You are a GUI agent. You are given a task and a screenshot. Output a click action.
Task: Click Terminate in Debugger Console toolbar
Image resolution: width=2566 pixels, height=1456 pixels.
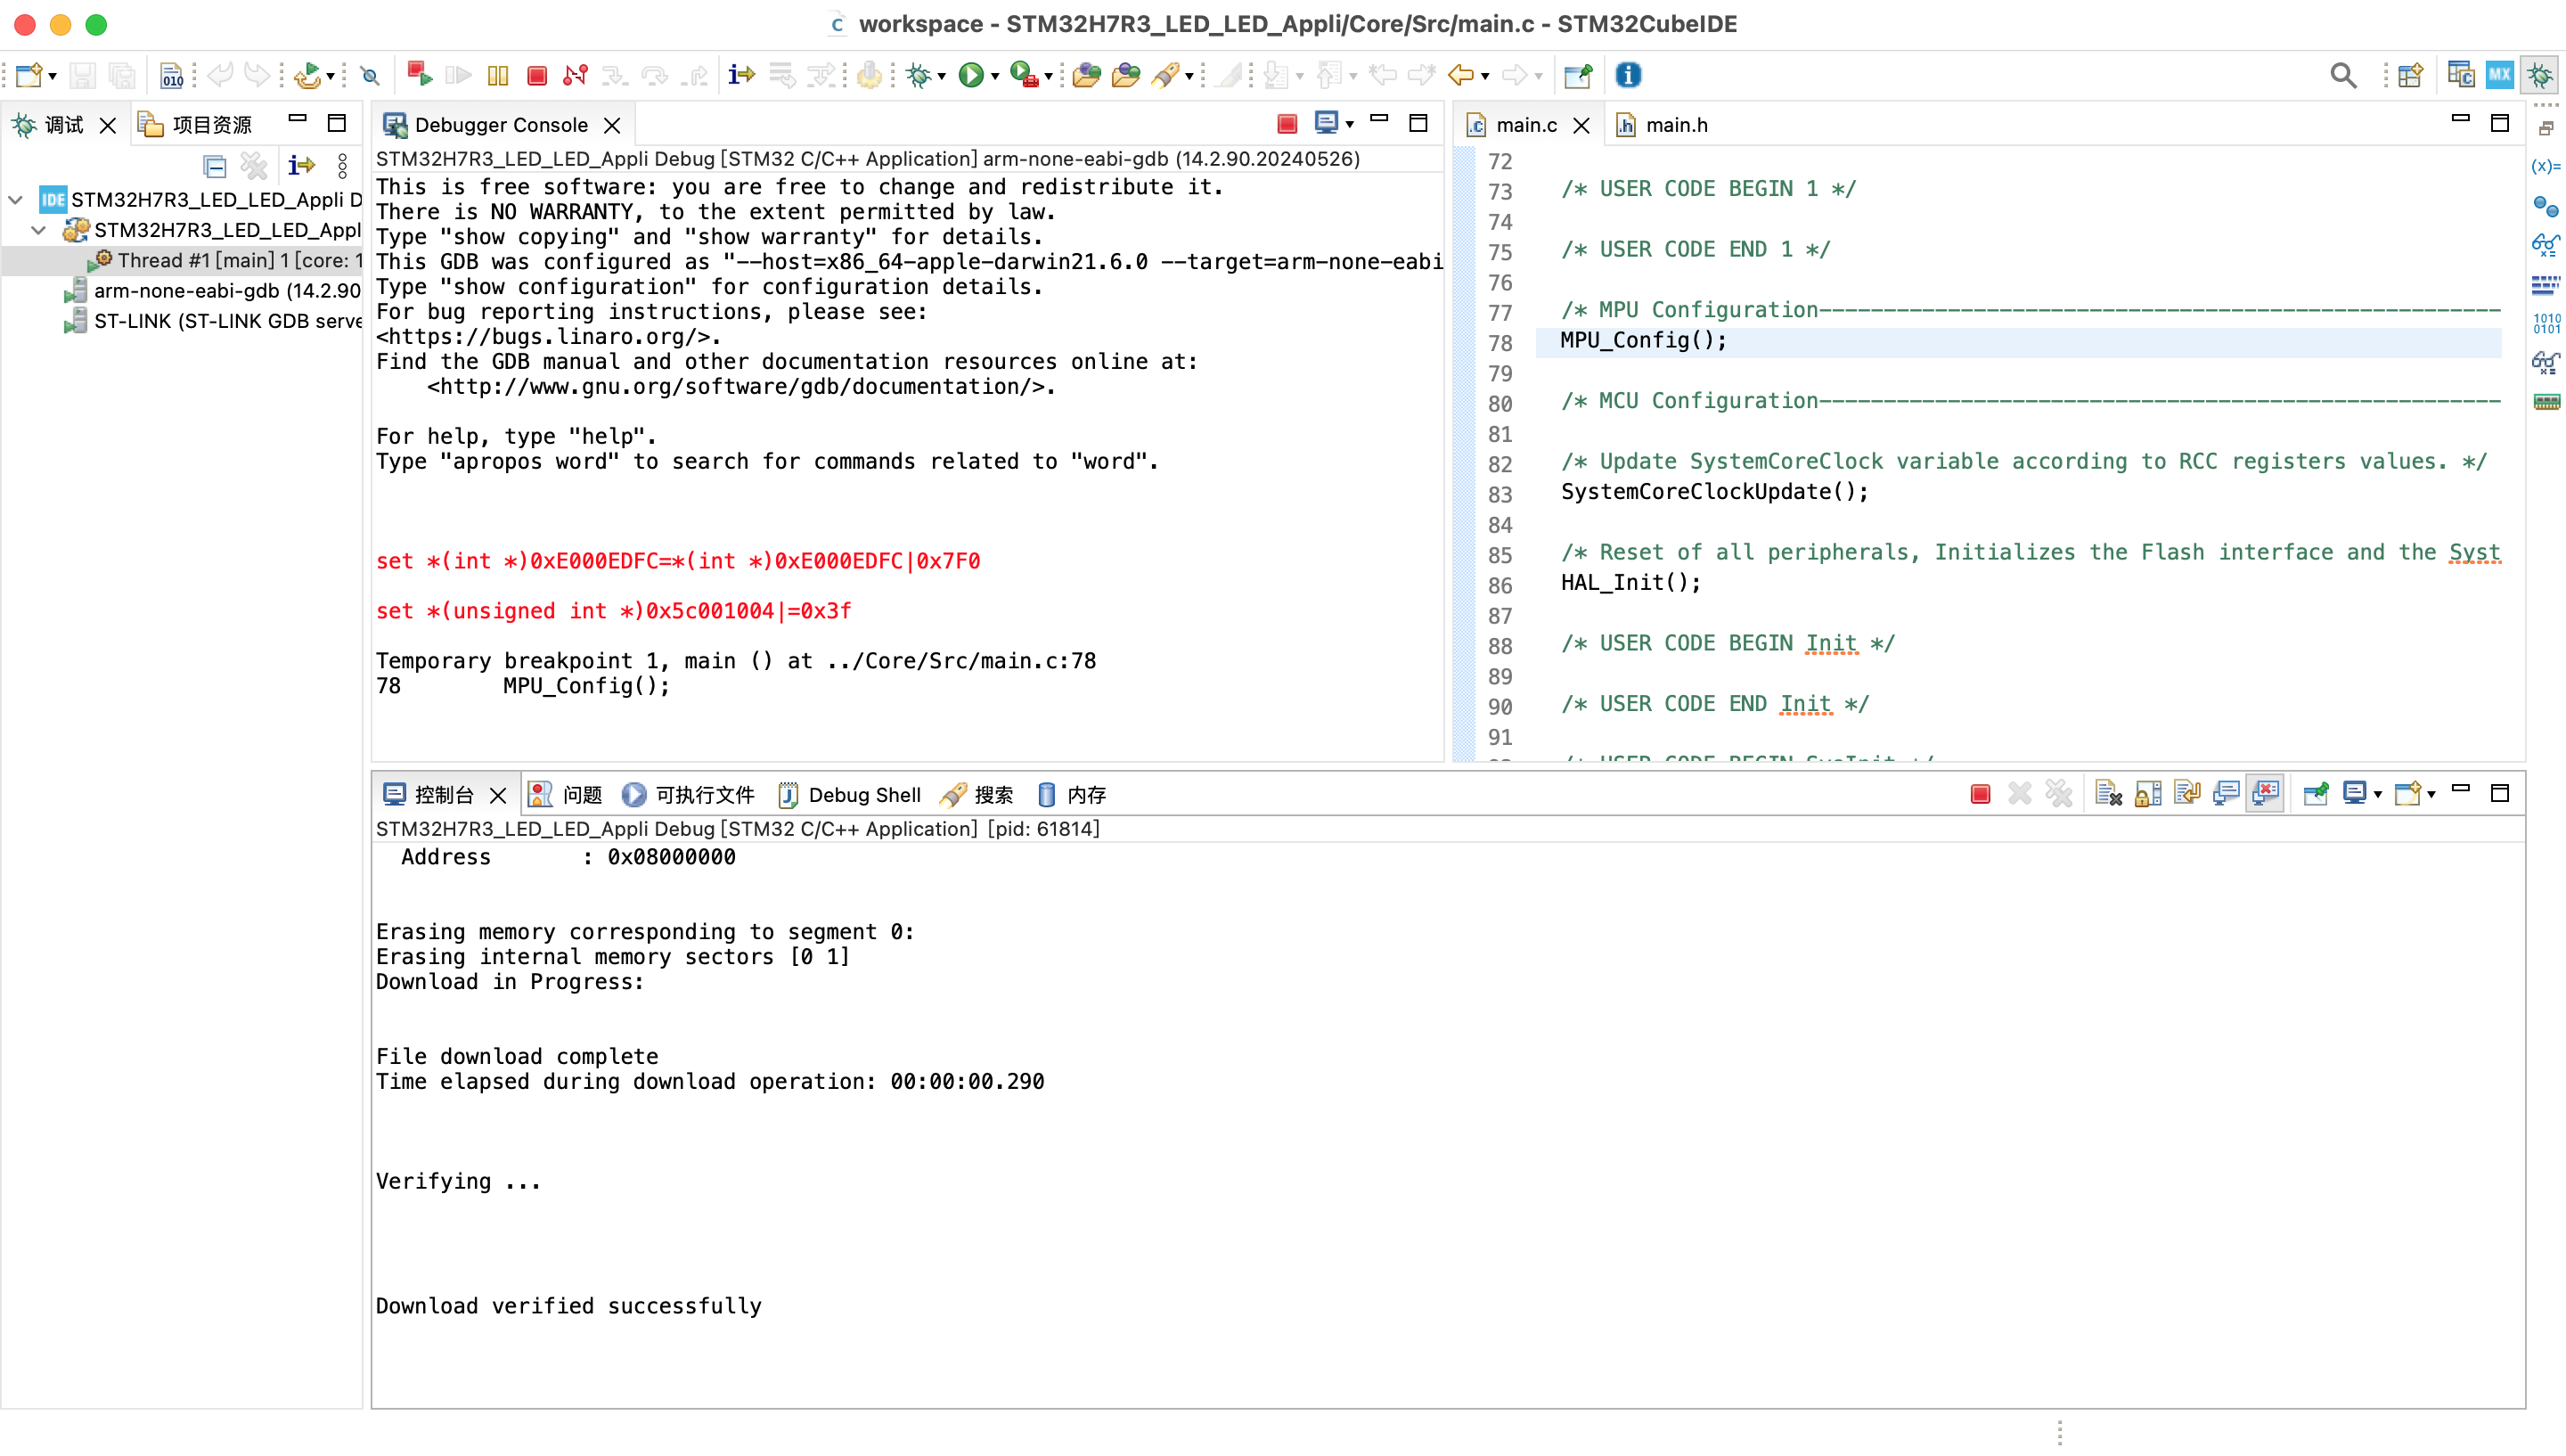(1287, 124)
